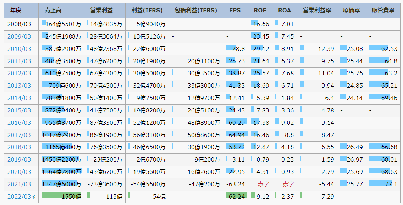This screenshot has height=205, width=403.
Task: Select comprehensive income 20億1100万
Action: (204, 61)
